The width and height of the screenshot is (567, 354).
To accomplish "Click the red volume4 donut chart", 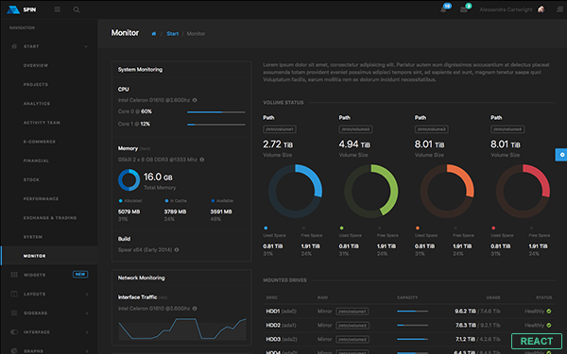I will tap(523, 191).
